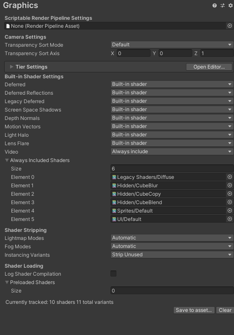Viewport: 234px width, 335px height.
Task: Open the presets sliders icon
Action: 223,5
